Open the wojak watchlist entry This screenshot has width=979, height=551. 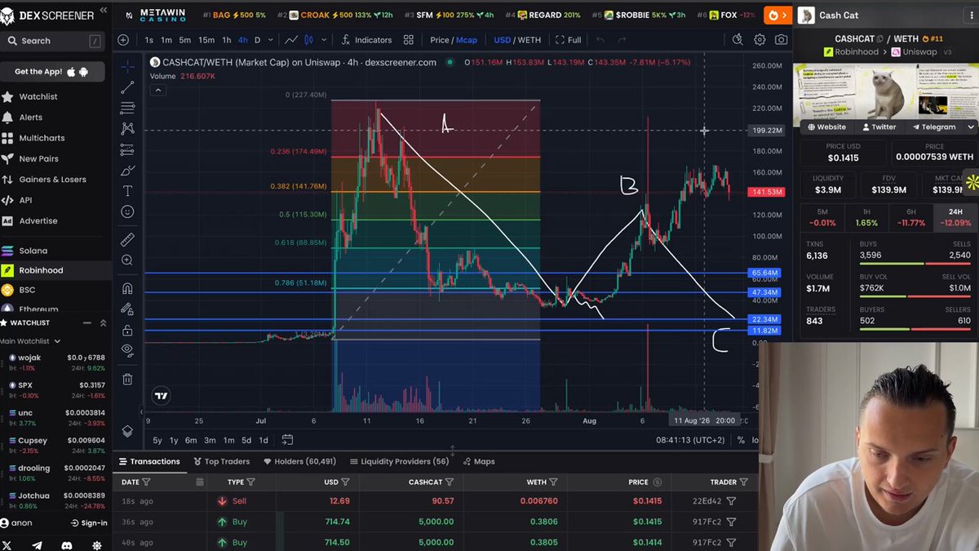click(54, 362)
